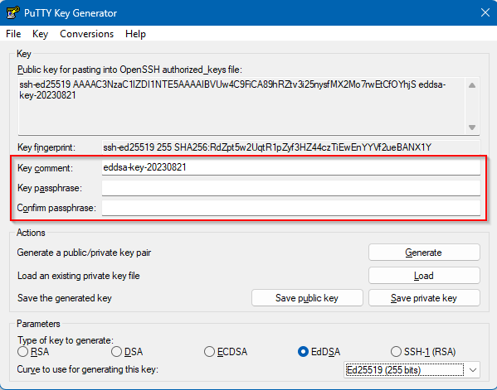The image size is (497, 390).
Task: Focus the Confirm passphrase field
Action: pos(291,208)
